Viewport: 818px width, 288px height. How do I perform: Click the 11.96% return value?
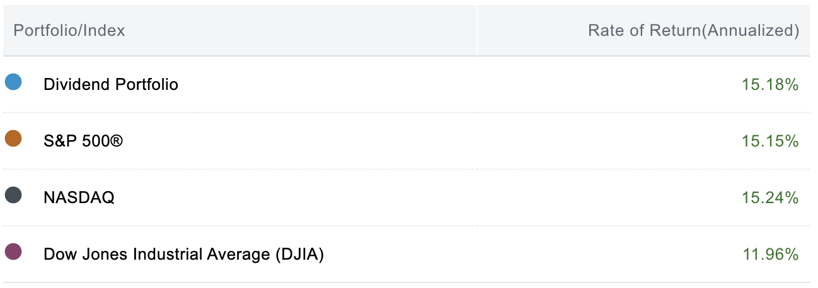click(x=771, y=255)
